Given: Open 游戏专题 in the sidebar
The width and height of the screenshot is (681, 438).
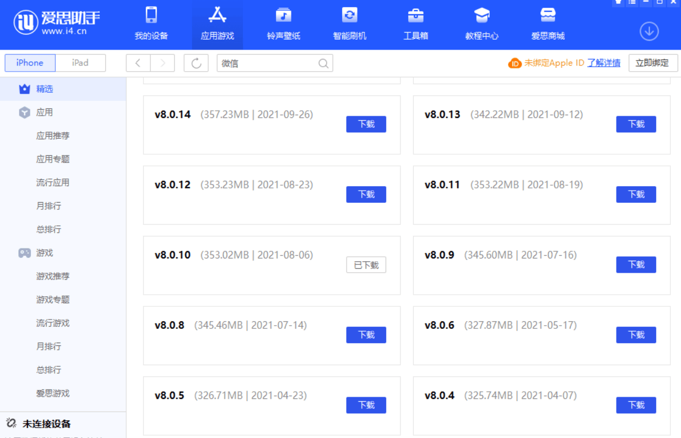Looking at the screenshot, I should coord(53,300).
